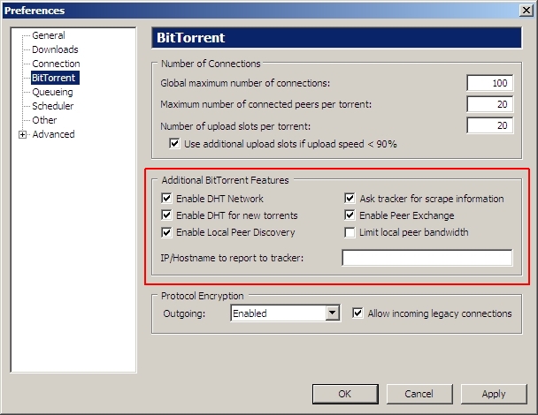The image size is (538, 415).
Task: Toggle Ask tracker for scrape information
Action: 350,199
